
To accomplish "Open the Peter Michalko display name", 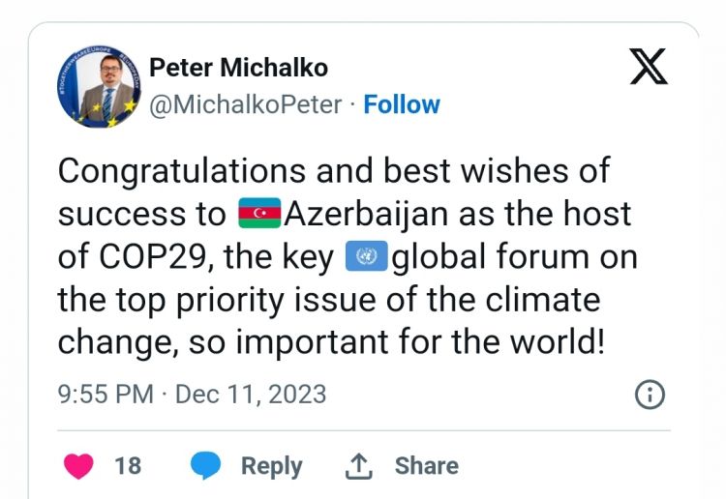I will pos(238,68).
